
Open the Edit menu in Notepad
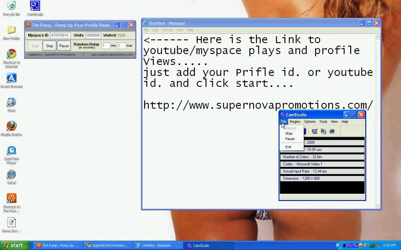coord(155,30)
